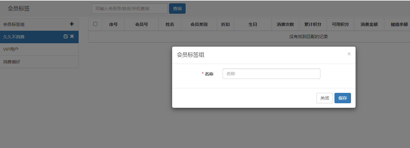Image resolution: width=410 pixels, height=148 pixels.
Task: Delete the 久久不消费 tag via X icon
Action: pos(72,37)
